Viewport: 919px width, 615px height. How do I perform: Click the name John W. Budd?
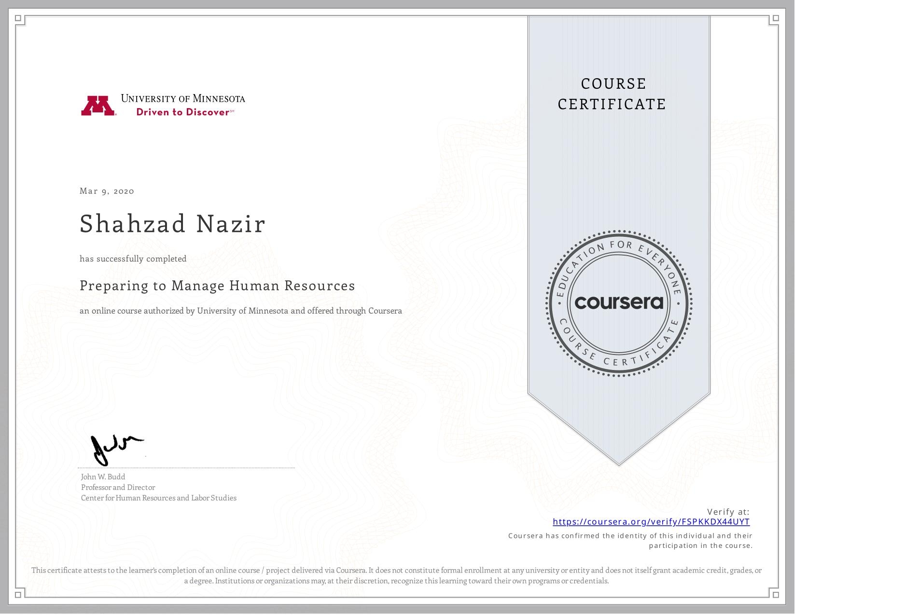click(103, 477)
